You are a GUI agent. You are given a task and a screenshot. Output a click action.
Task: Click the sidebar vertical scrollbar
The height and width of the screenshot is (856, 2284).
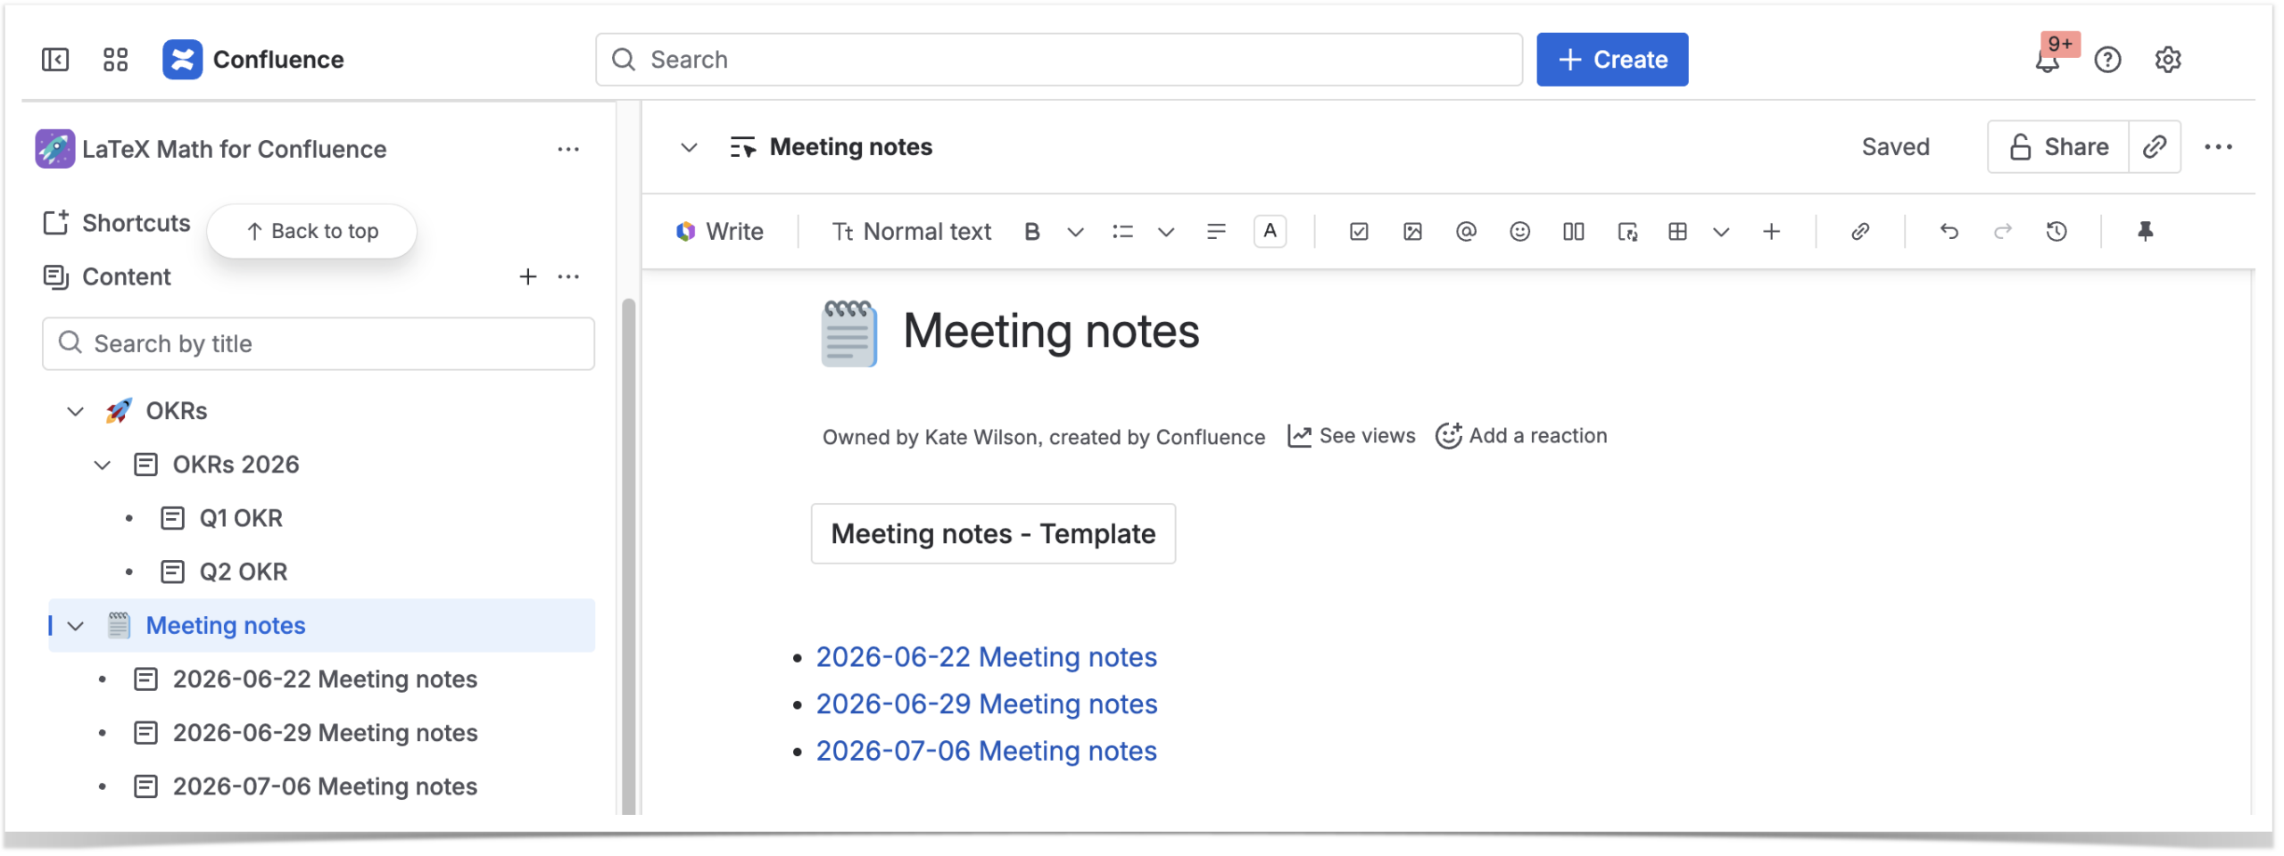click(x=628, y=557)
